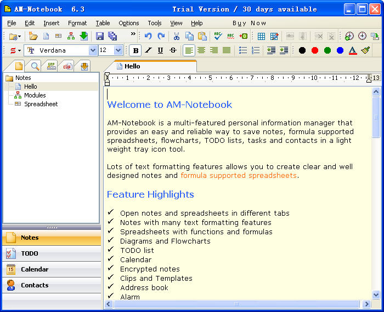Viewport: 384px width, 312px height.
Task: Align text left
Action: (x=189, y=50)
